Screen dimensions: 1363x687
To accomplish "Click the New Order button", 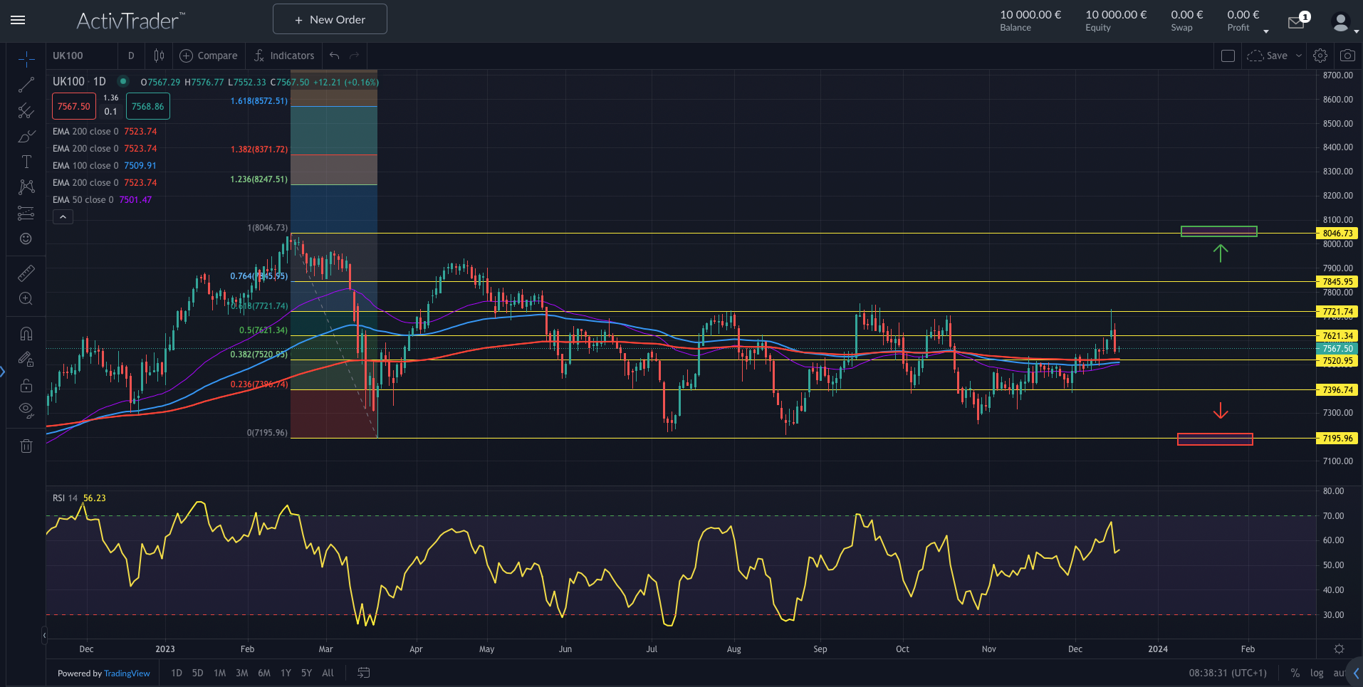I will click(x=329, y=19).
